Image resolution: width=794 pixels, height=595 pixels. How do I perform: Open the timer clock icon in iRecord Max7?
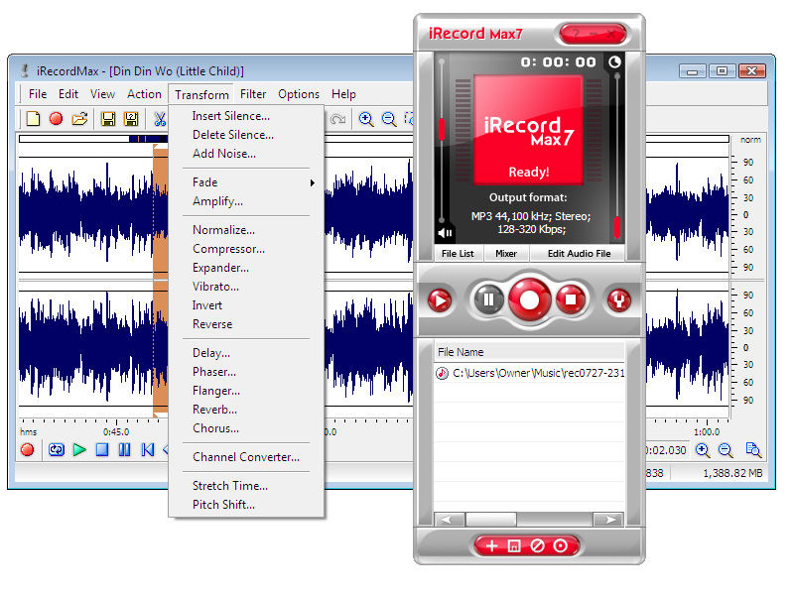tap(614, 62)
